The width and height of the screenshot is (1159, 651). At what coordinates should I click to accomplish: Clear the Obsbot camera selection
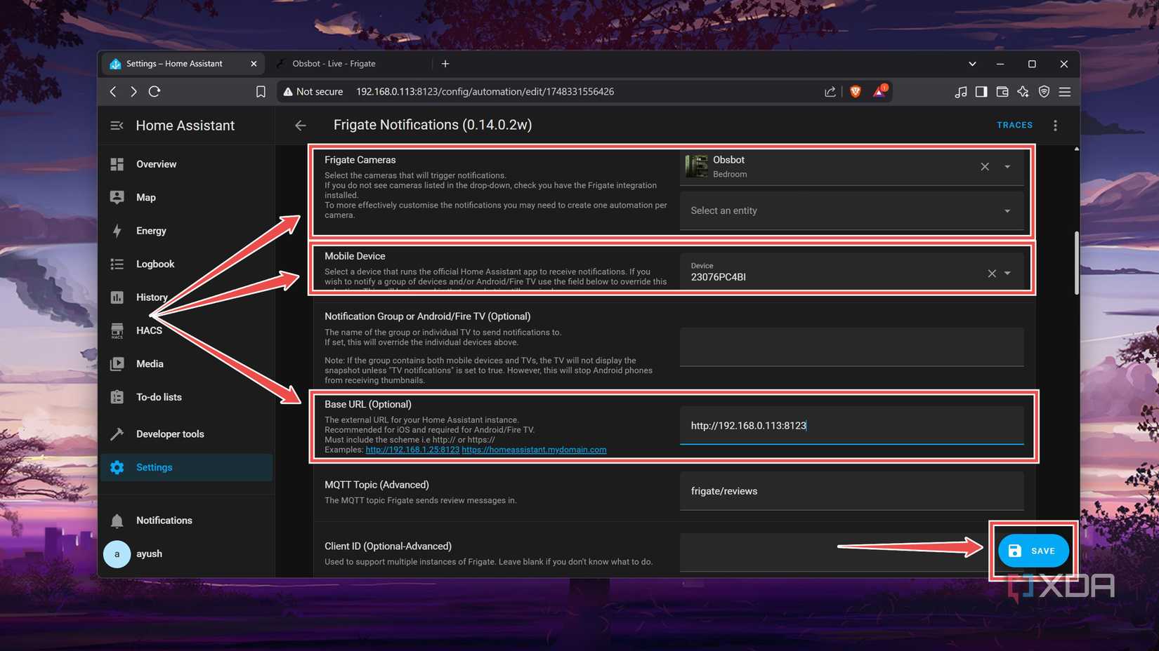tap(985, 166)
